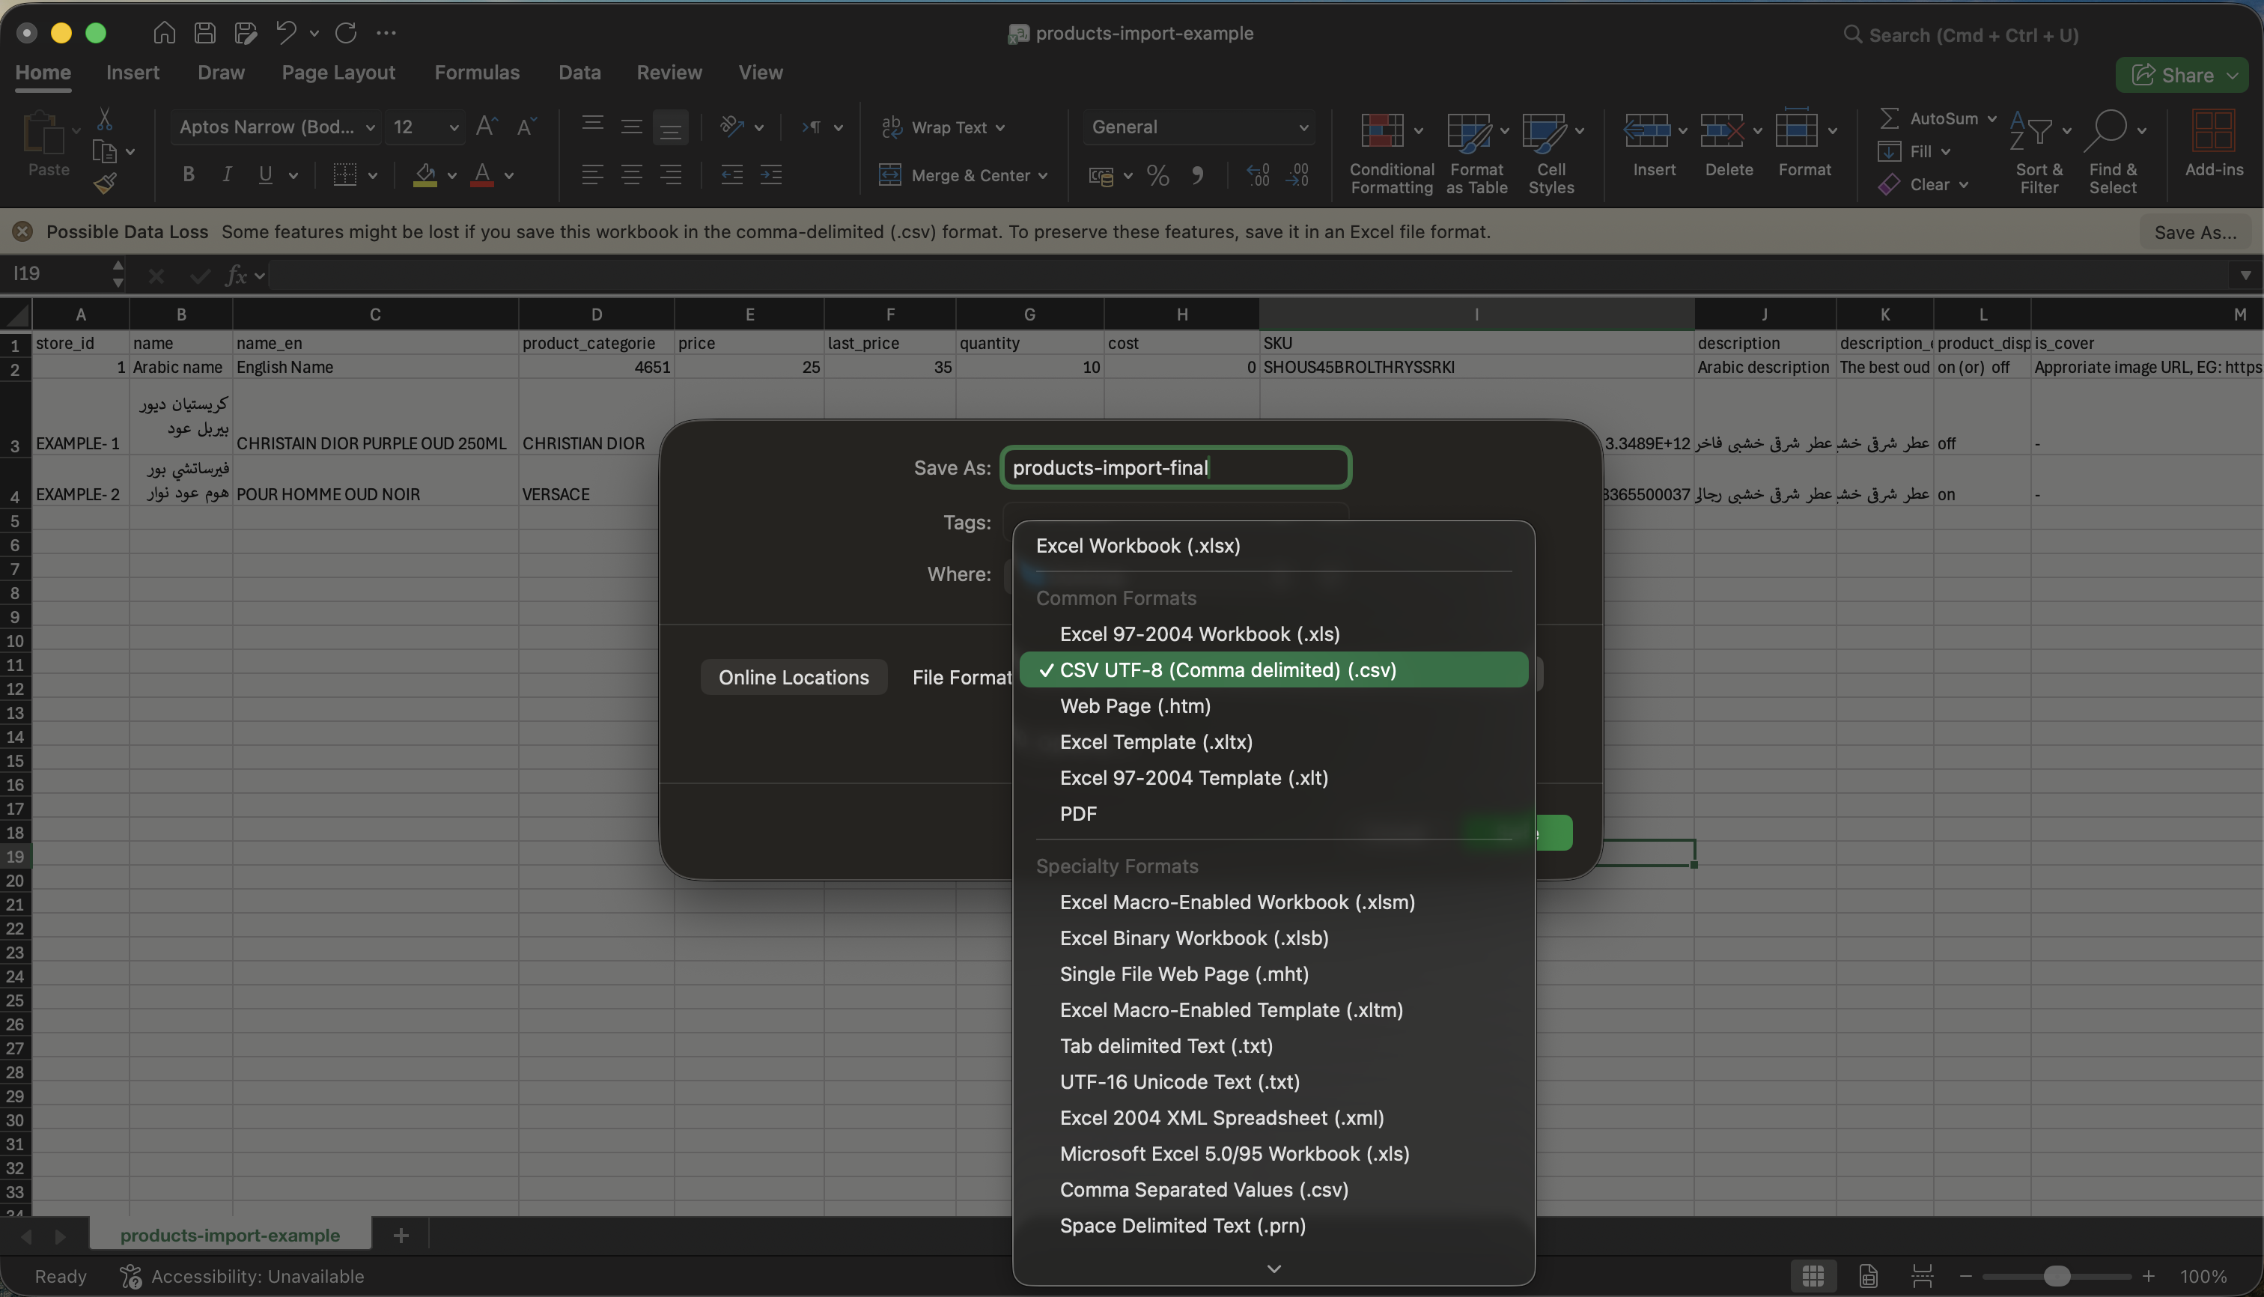
Task: Switch to Page Layout view in status bar
Action: click(x=1868, y=1275)
